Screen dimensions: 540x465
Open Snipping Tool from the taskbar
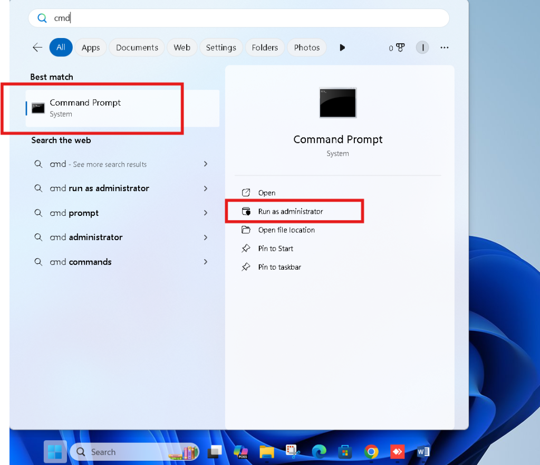292,452
